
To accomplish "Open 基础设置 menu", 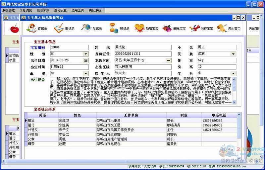I will pyautogui.click(x=60, y=10).
